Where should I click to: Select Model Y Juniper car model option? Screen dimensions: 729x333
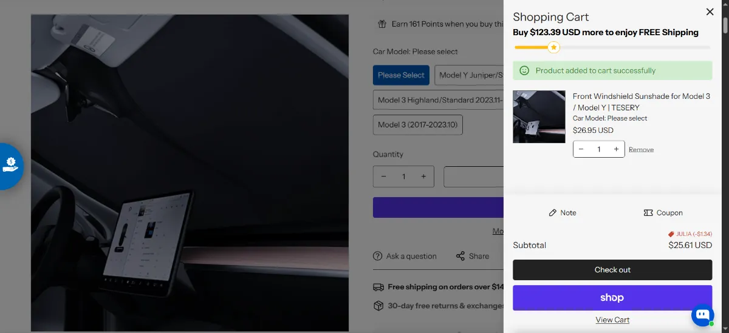point(469,75)
